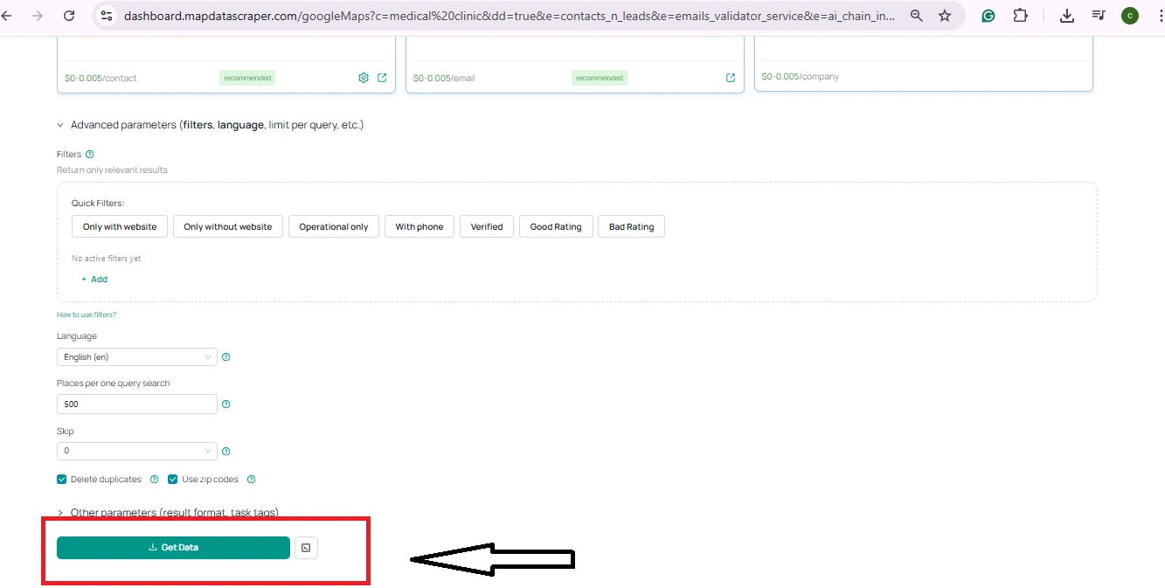Image resolution: width=1165 pixels, height=588 pixels.
Task: Uncheck the Use zip codes checkbox
Action: [173, 480]
